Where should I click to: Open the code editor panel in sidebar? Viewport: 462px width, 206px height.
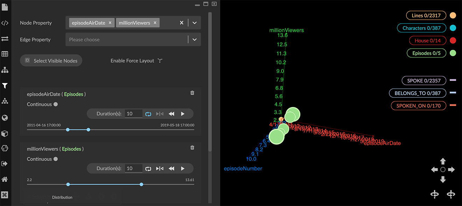[x=5, y=23]
